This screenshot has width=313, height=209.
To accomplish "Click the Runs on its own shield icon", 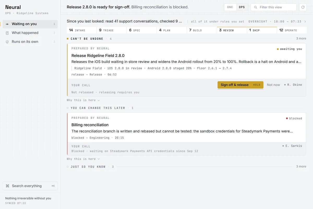I will pos(7,42).
